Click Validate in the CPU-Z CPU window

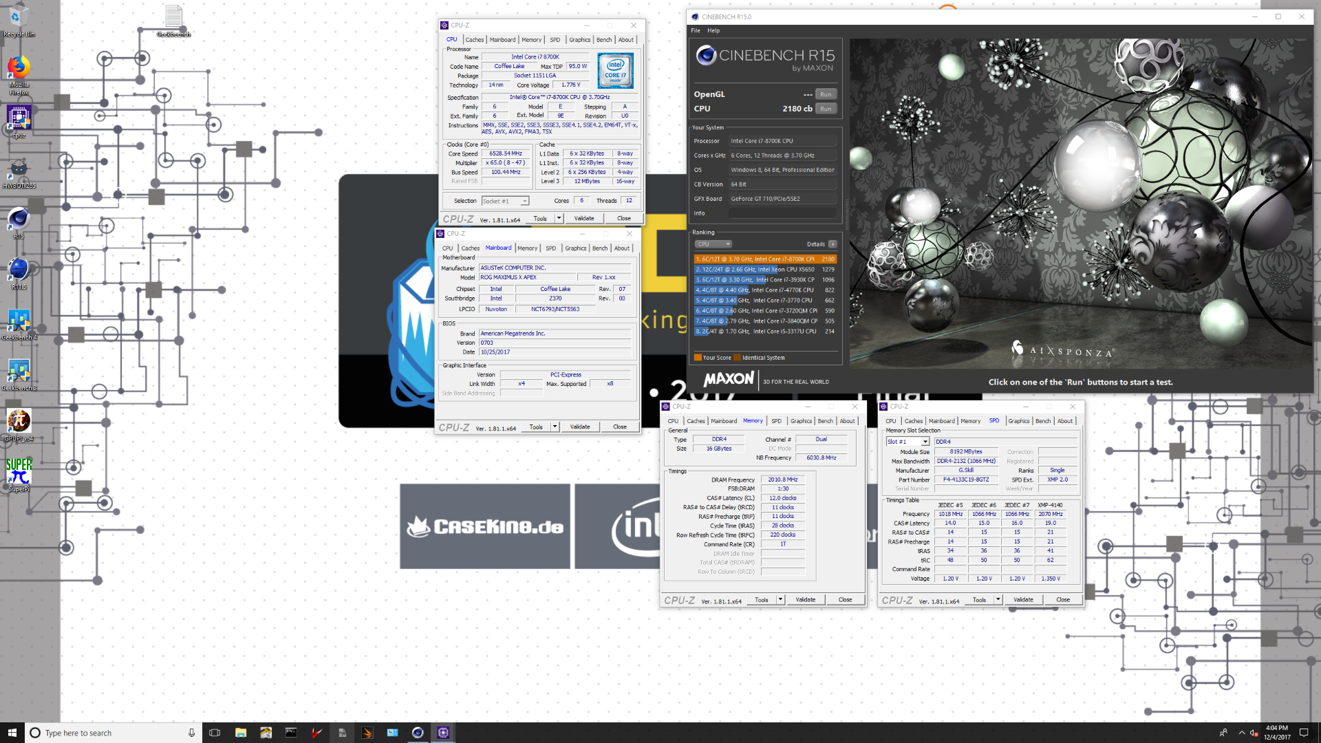(x=584, y=218)
